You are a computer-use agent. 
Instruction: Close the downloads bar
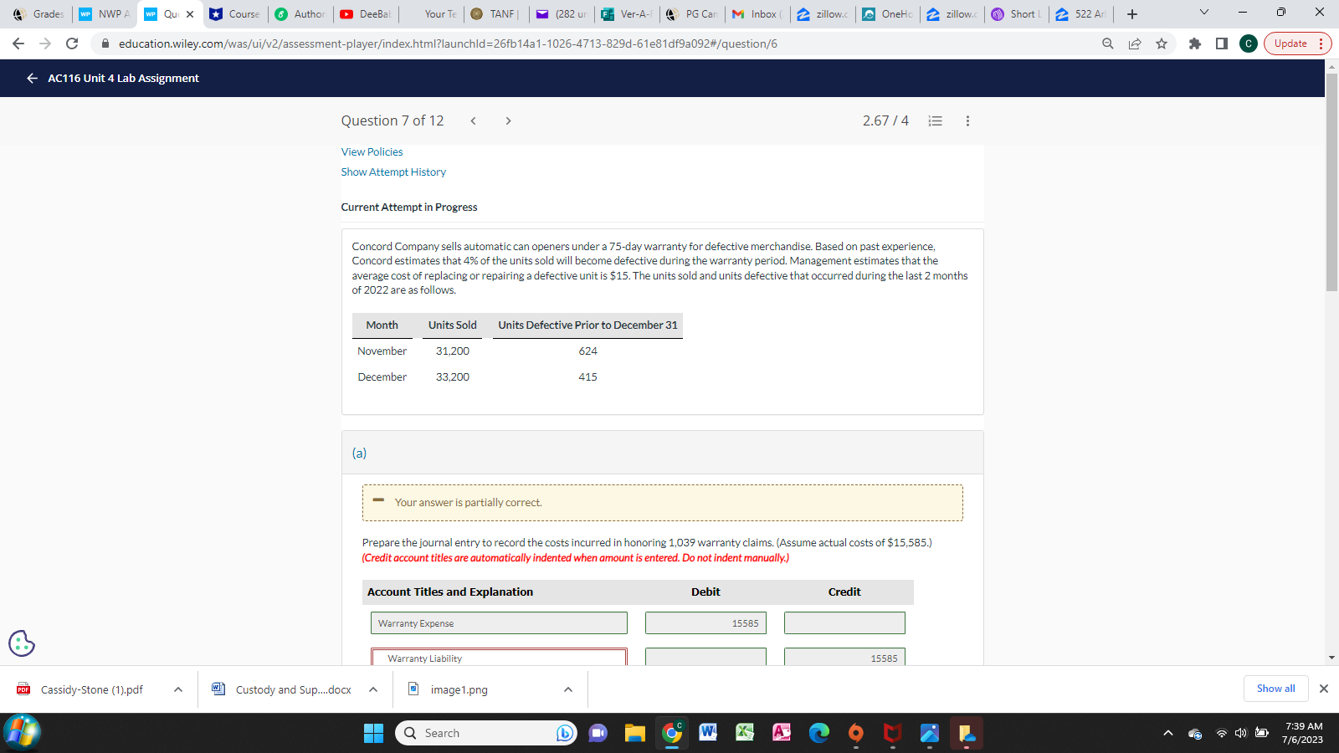(1324, 689)
